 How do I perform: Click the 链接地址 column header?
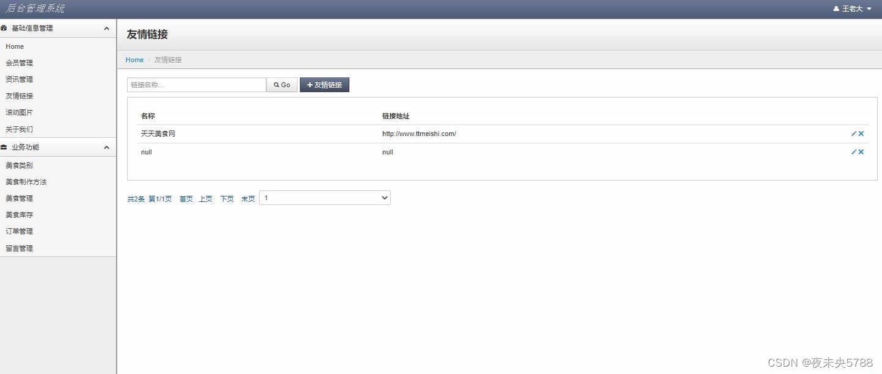point(396,116)
